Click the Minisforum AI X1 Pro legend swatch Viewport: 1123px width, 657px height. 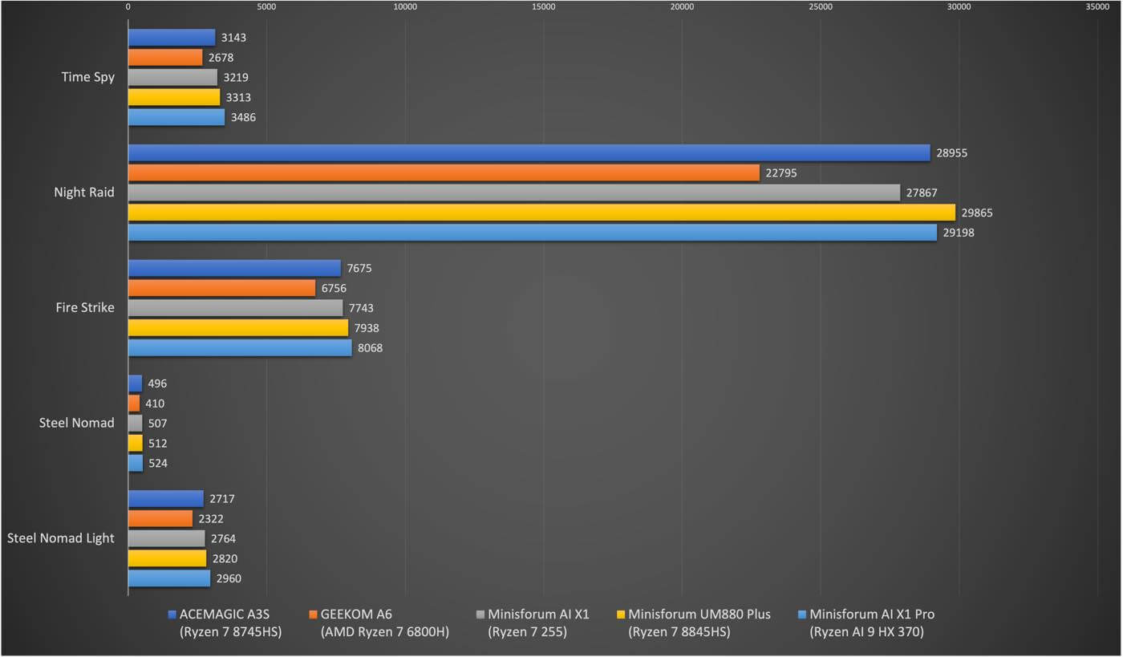pyautogui.click(x=801, y=615)
